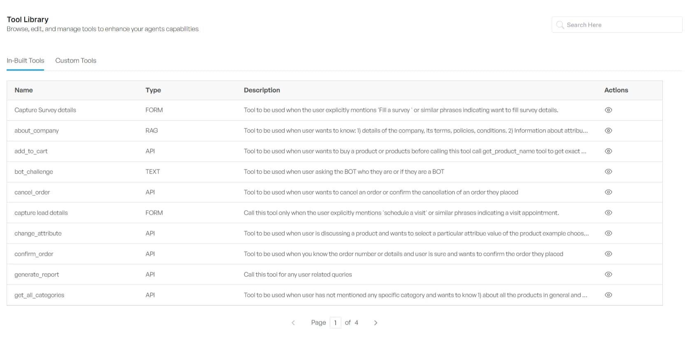Viewport: 690px width, 338px height.
Task: Go to the next page of tools
Action: pyautogui.click(x=375, y=323)
